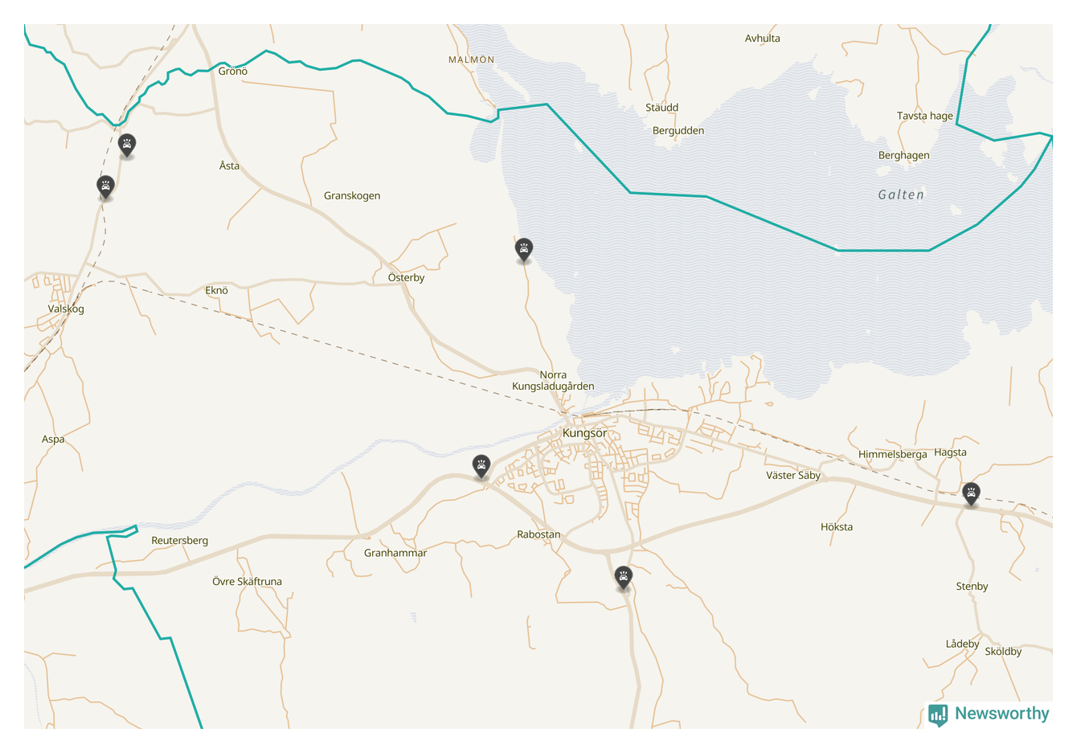The height and width of the screenshot is (753, 1077).
Task: Select the car marker south of Rabostan
Action: pos(623,576)
